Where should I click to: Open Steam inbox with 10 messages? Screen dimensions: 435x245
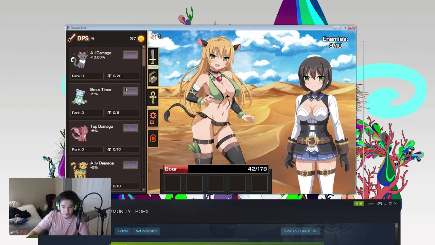point(359,203)
